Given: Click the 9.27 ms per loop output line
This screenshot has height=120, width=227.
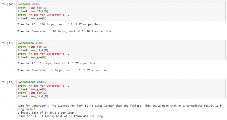Looking at the screenshot, I should 59,25.
